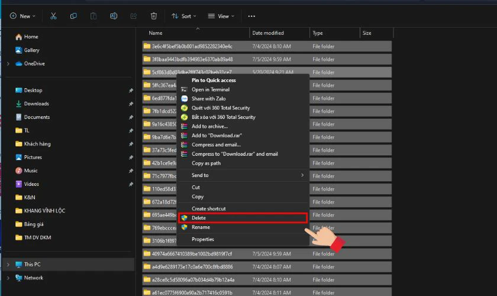Click the Rename icon in toolbar
Screen dimensions: 497x296
pos(114,16)
